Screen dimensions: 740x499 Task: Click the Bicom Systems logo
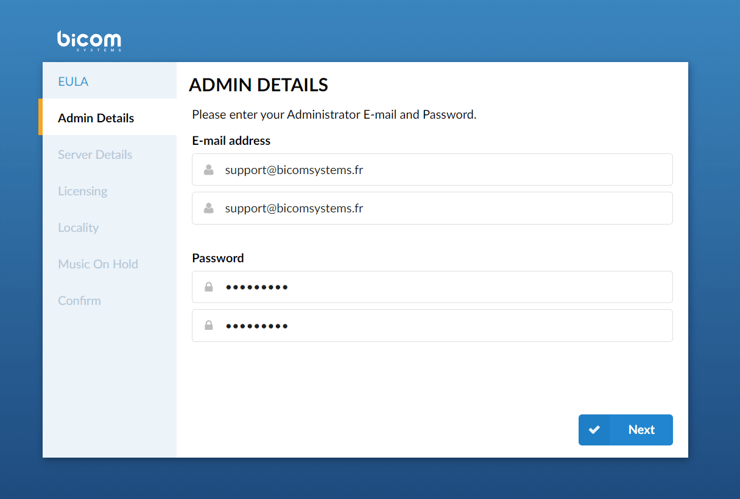(x=89, y=41)
